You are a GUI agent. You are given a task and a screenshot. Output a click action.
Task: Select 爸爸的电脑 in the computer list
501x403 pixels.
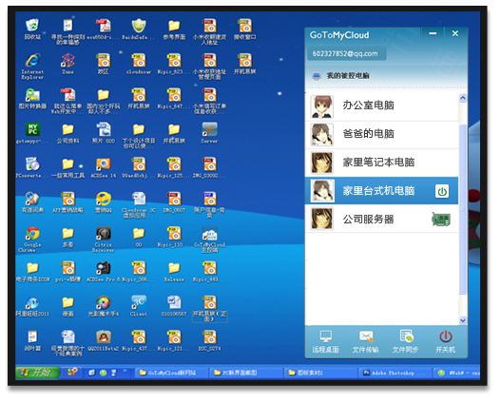click(x=382, y=134)
